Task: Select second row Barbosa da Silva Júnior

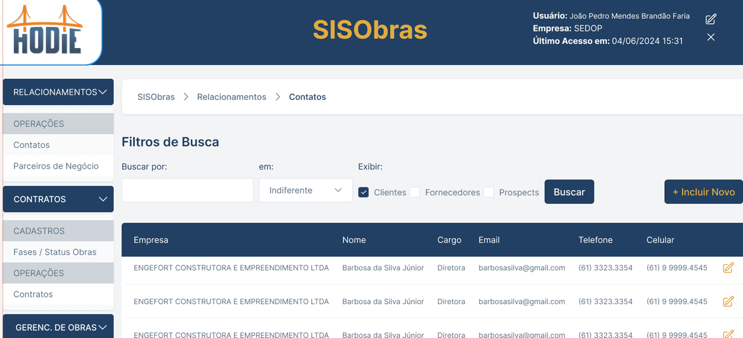Action: click(383, 301)
